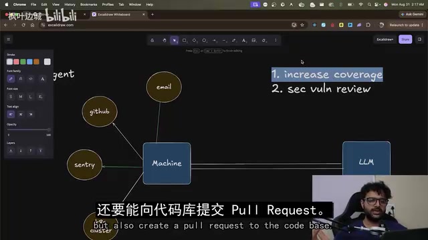The image size is (428, 240).
Task: Switch to the Excalidraw Whiteboard tab
Action: coord(118,15)
